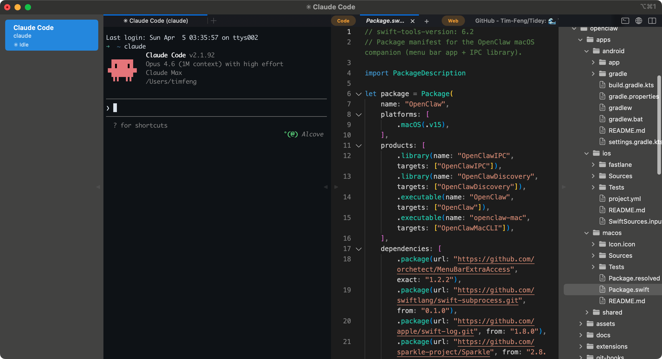Toggle the Web mode badge

pyautogui.click(x=453, y=20)
